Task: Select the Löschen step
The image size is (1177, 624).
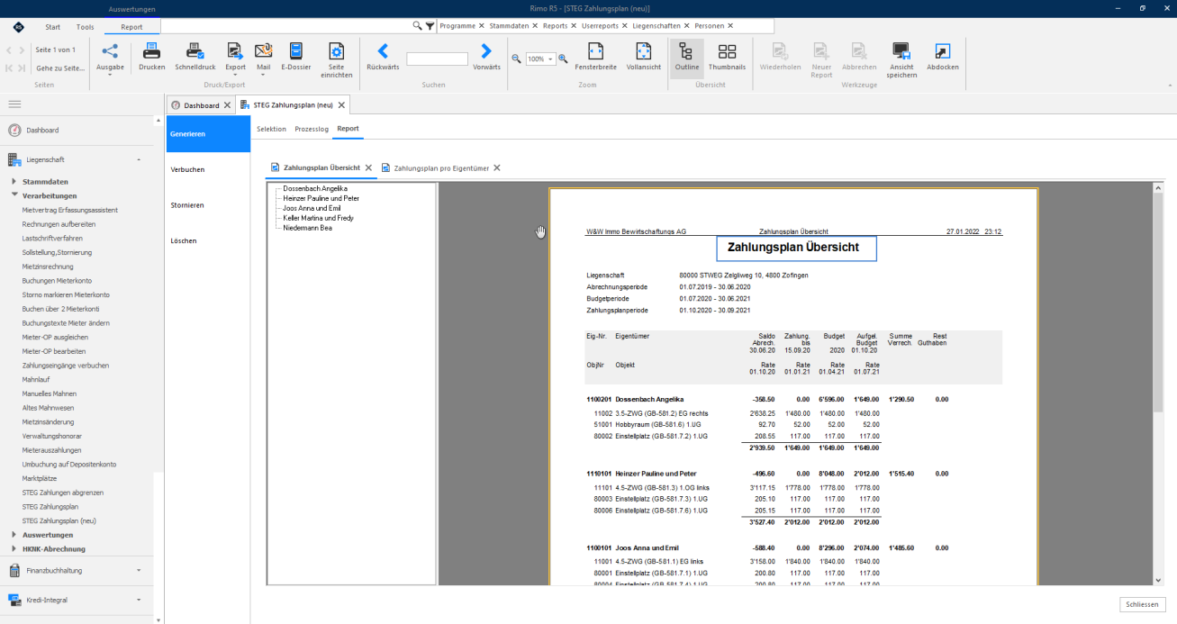Action: click(208, 241)
